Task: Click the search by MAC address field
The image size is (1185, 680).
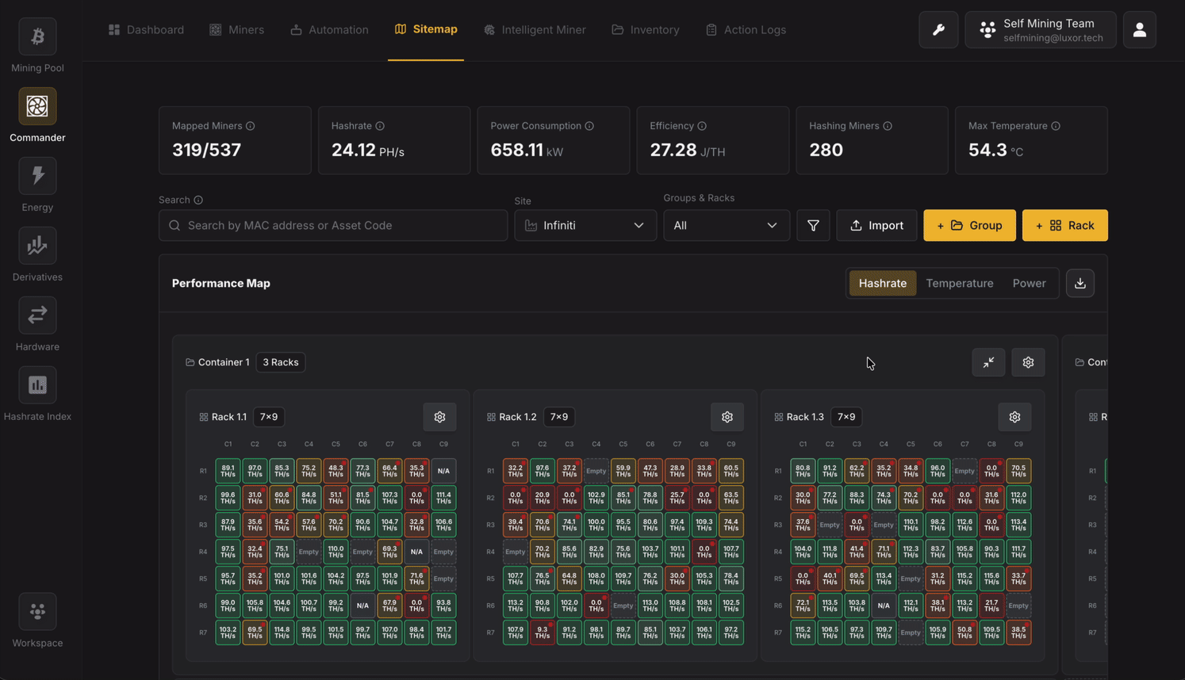Action: (333, 226)
